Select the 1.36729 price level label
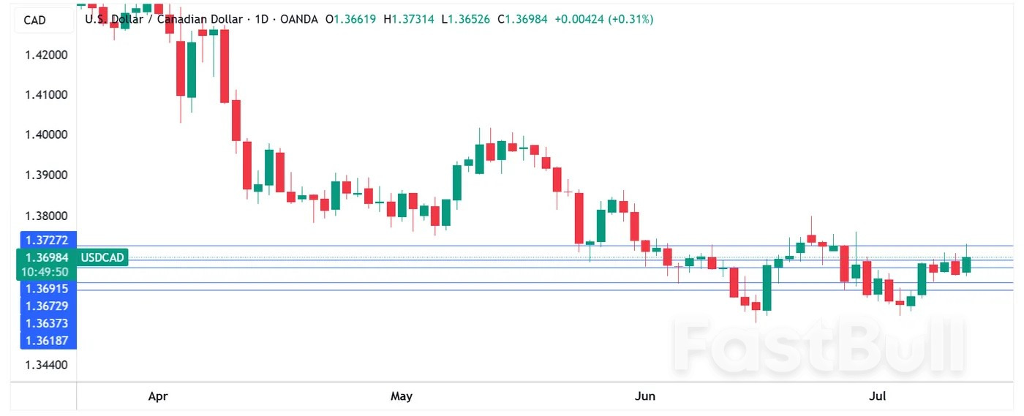This screenshot has width=1024, height=416. tap(46, 306)
